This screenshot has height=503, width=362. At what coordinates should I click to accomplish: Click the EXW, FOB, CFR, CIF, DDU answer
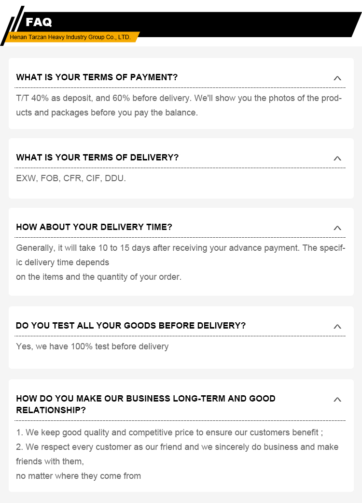click(x=71, y=178)
